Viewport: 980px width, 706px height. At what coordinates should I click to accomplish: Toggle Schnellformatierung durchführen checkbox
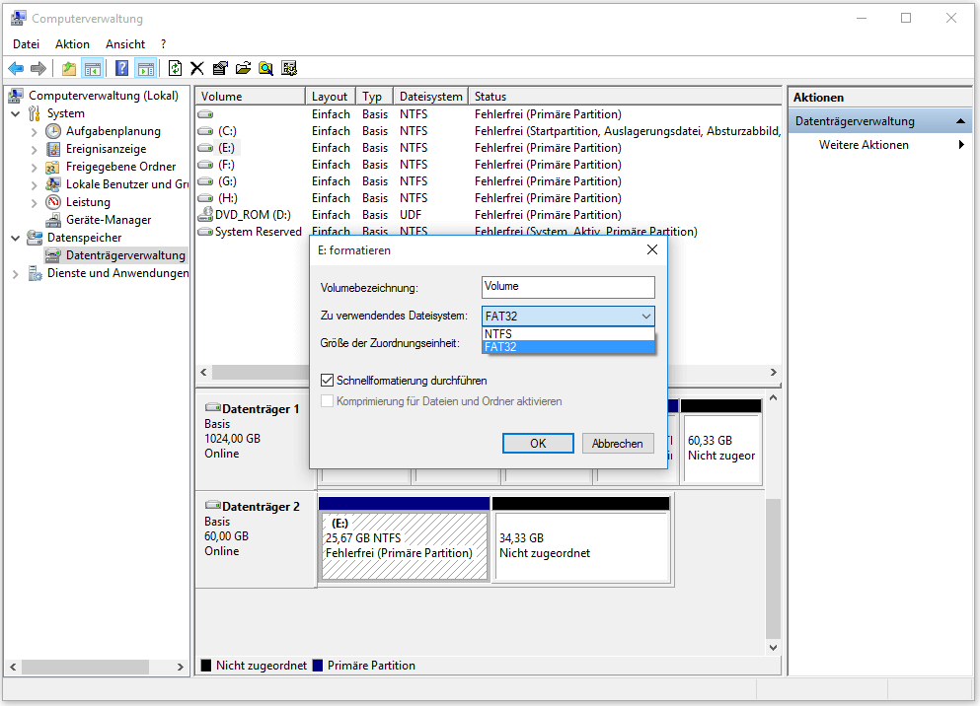pos(327,381)
